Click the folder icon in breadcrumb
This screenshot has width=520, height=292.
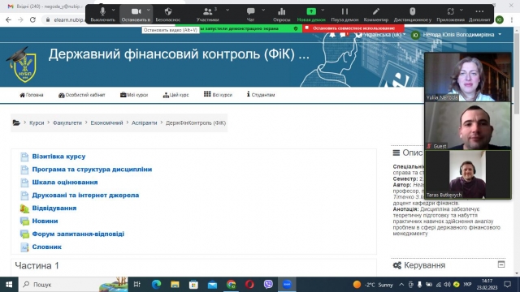tap(16, 122)
